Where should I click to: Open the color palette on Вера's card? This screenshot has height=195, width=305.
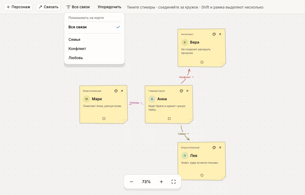coord(214,34)
